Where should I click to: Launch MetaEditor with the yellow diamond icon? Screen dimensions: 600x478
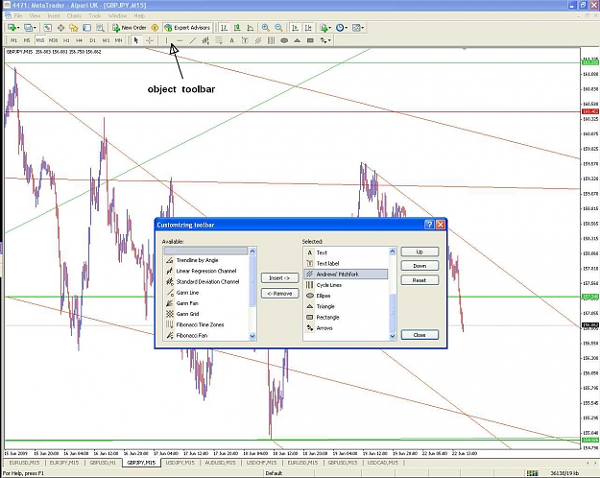coord(155,28)
